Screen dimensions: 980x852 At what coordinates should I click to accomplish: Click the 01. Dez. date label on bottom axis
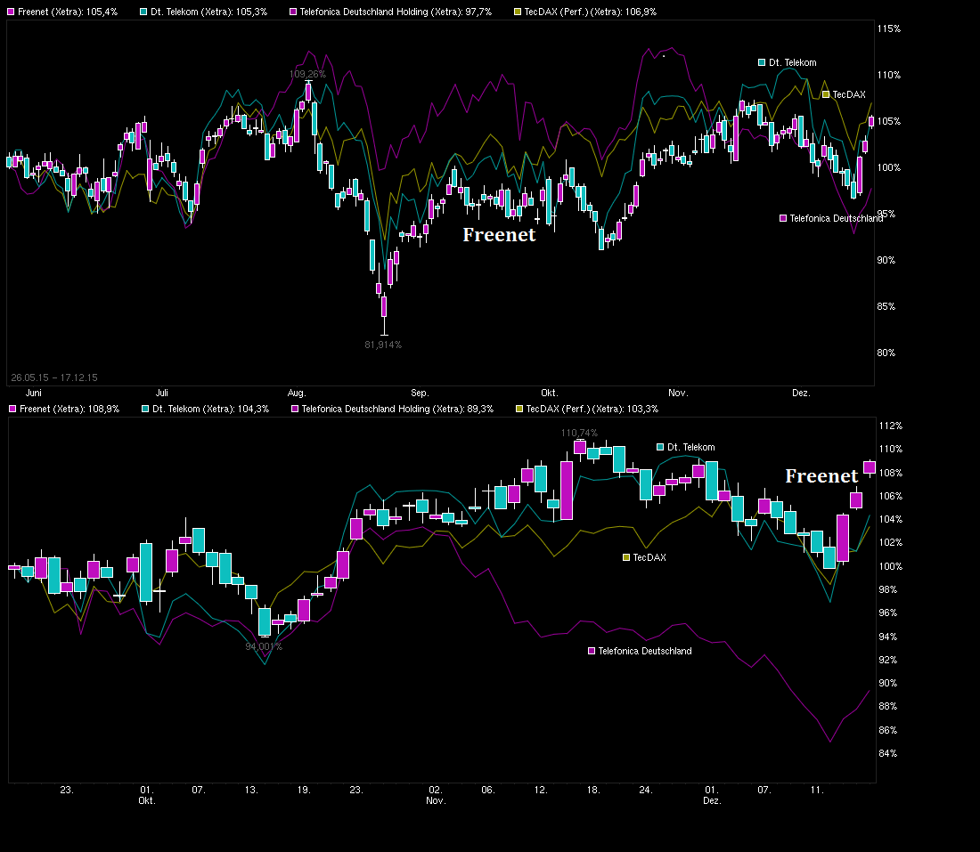click(x=712, y=795)
